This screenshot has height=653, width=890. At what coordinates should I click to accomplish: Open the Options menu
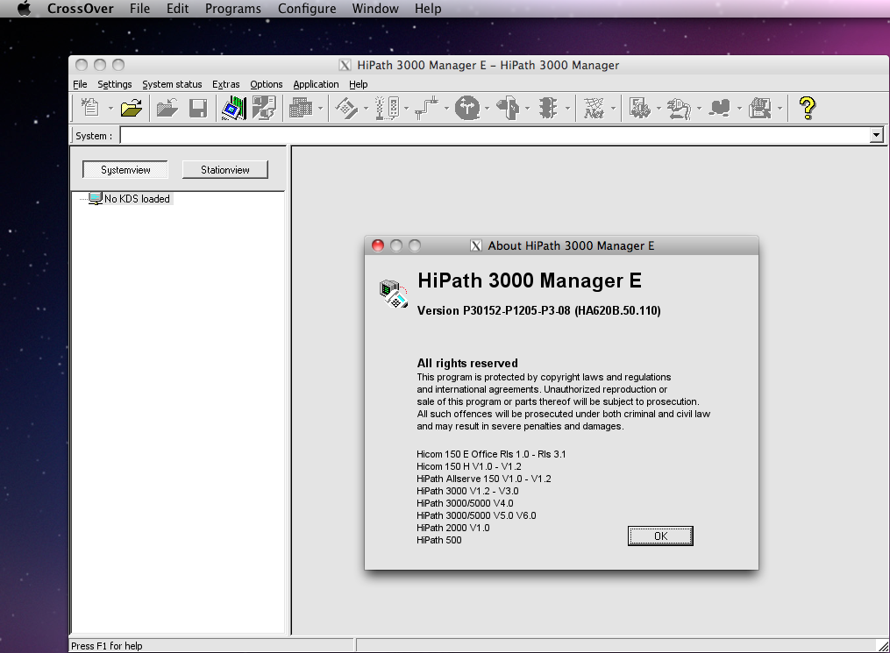coord(267,84)
